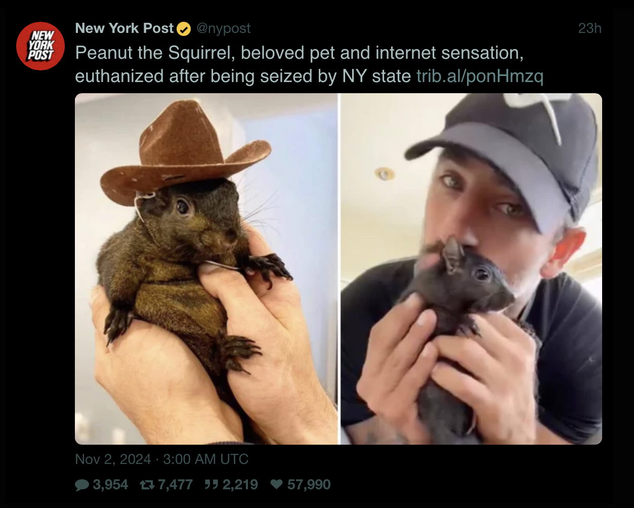
Task: Click the 3:00 AM UTC time text
Action: coord(206,459)
